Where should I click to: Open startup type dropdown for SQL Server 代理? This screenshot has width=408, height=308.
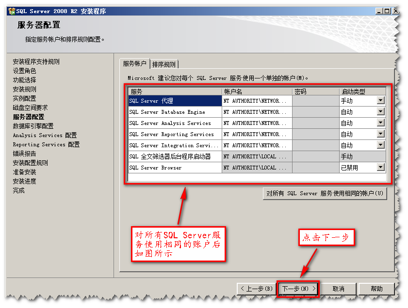[x=381, y=101]
